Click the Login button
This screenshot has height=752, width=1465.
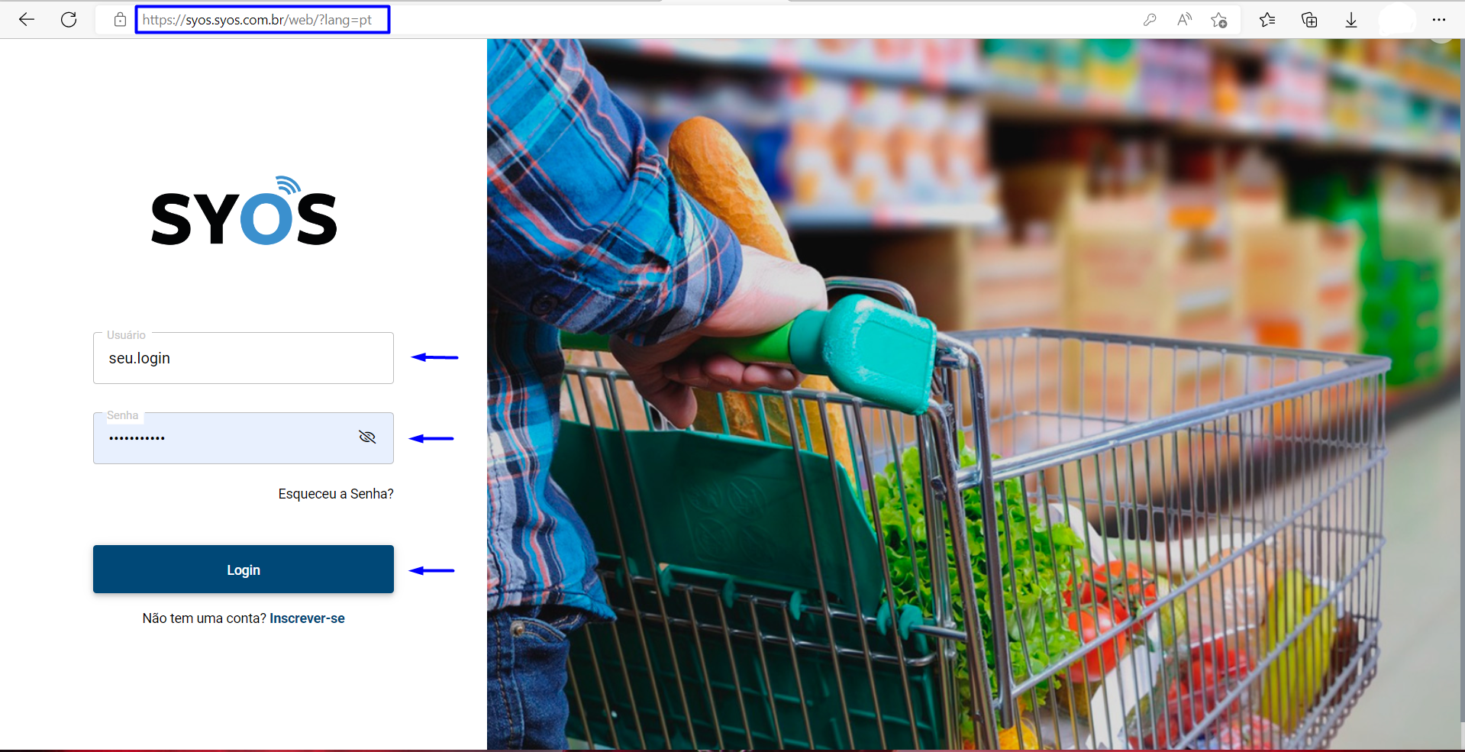click(x=244, y=570)
